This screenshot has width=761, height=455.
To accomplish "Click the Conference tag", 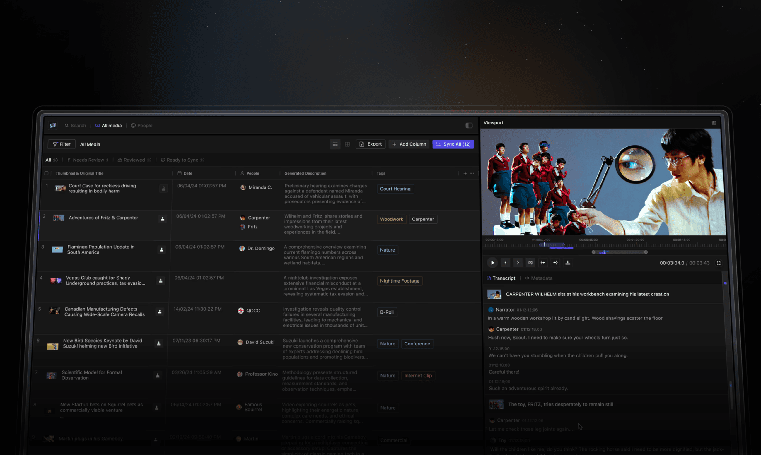I will [x=417, y=344].
